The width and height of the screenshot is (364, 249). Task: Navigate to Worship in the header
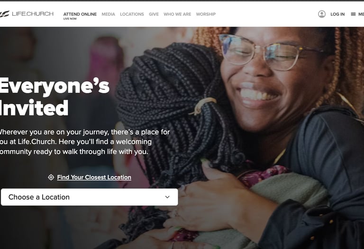(x=206, y=14)
